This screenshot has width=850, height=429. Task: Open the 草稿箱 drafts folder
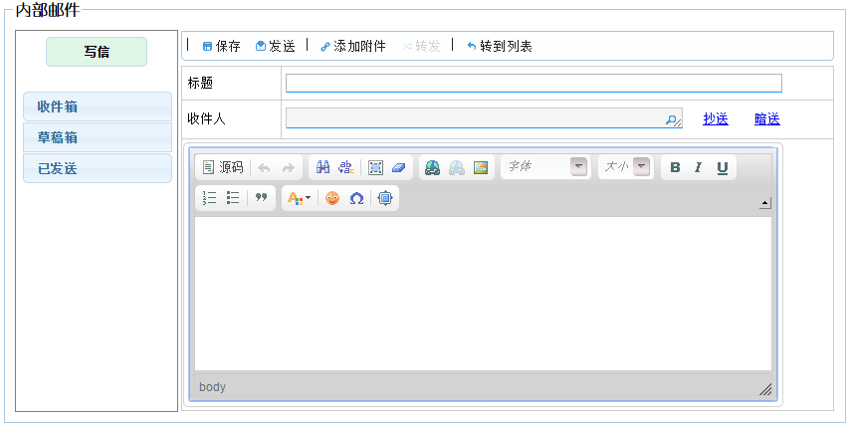click(x=98, y=137)
